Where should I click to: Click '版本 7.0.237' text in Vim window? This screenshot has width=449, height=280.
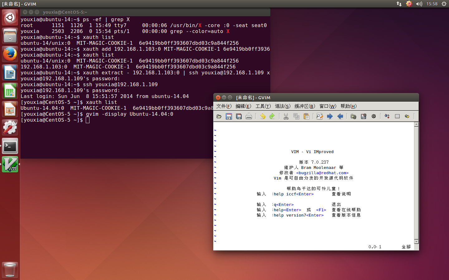pos(314,162)
